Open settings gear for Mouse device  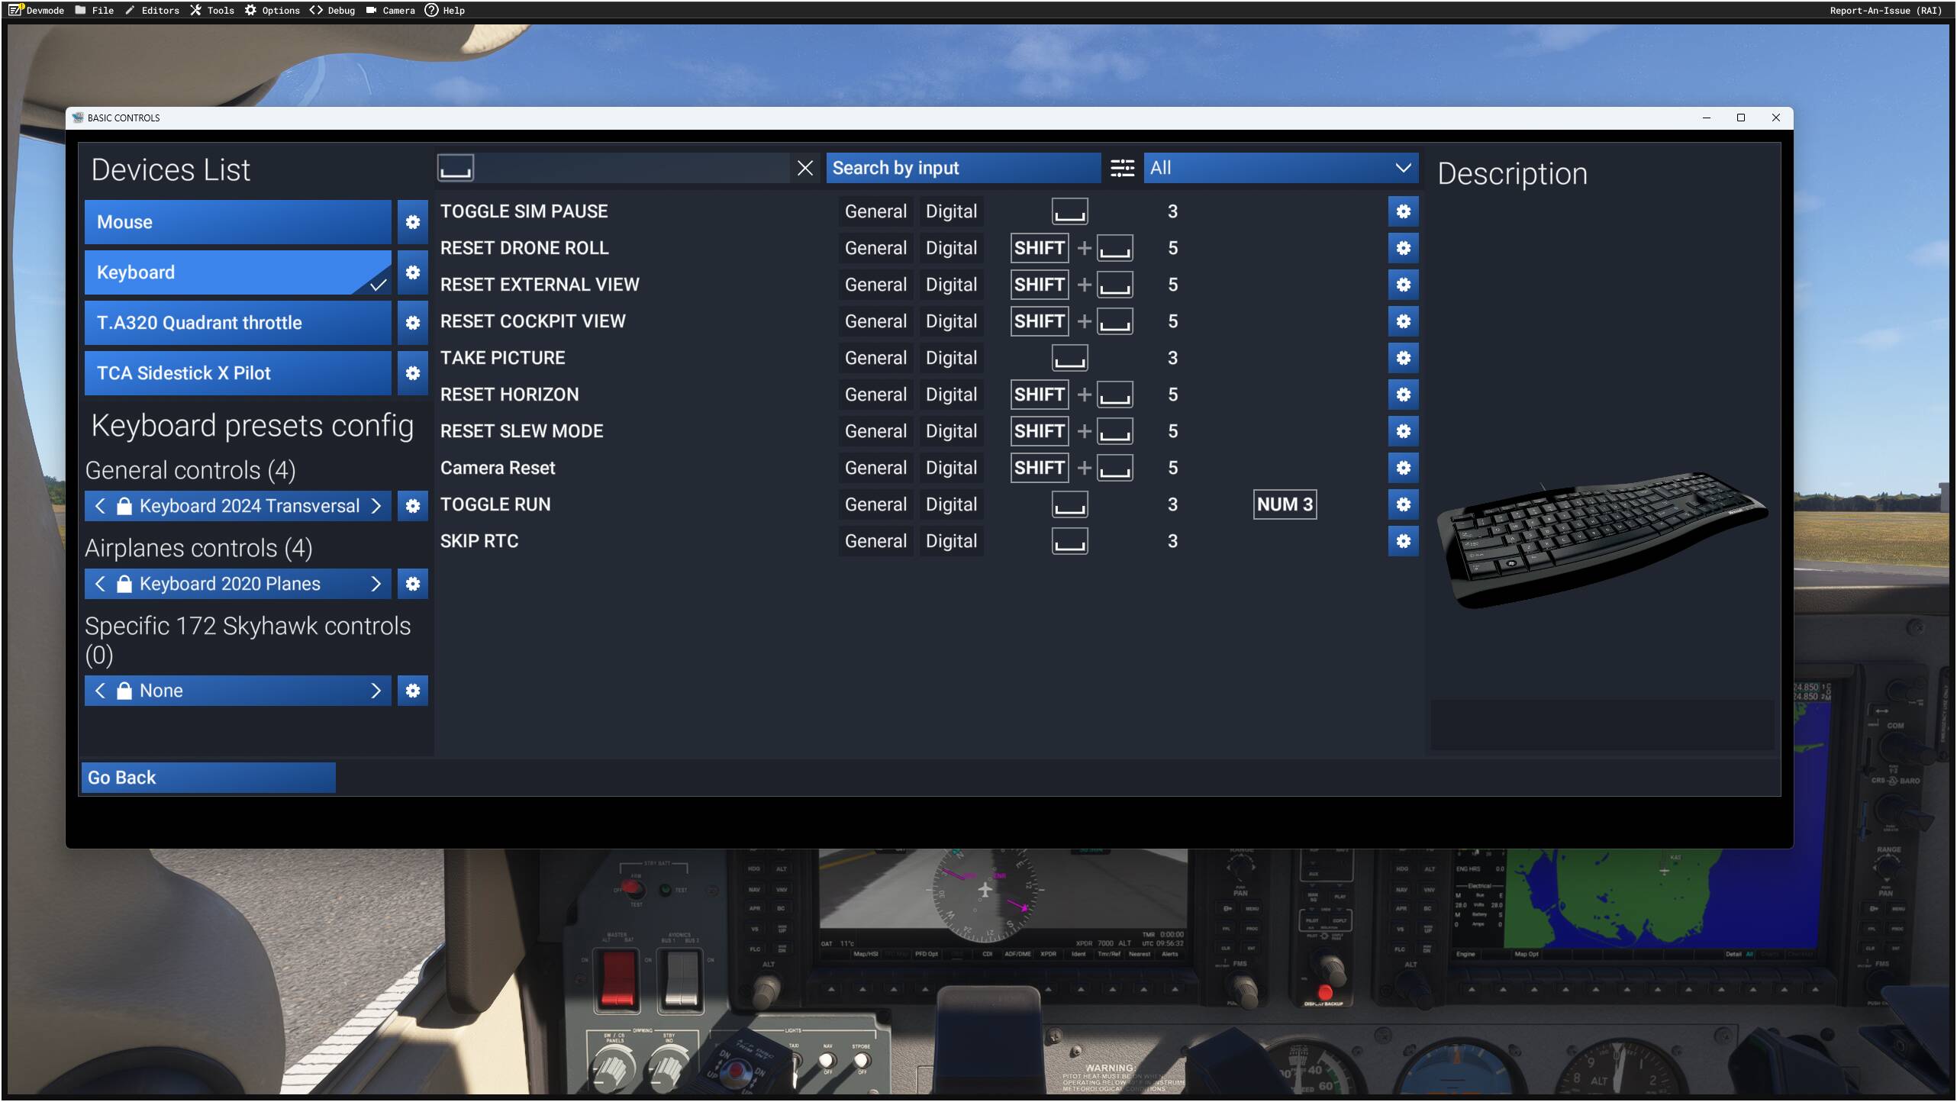pos(412,222)
